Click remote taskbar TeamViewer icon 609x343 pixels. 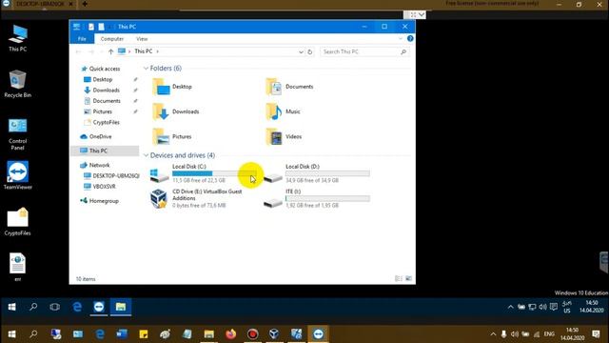tap(99, 307)
